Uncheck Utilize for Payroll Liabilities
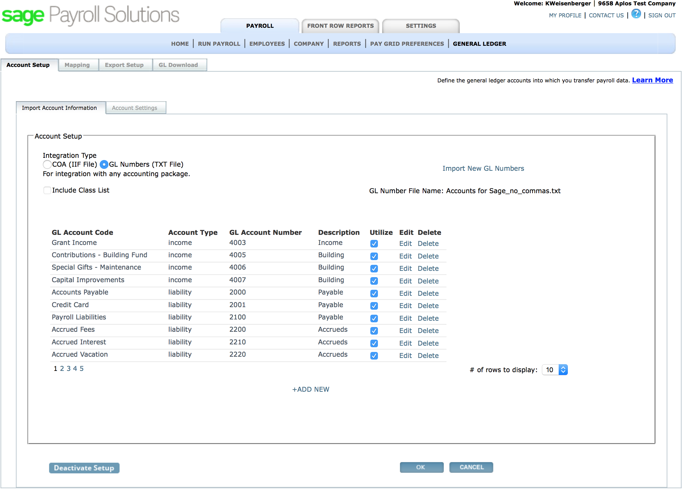 (x=374, y=318)
